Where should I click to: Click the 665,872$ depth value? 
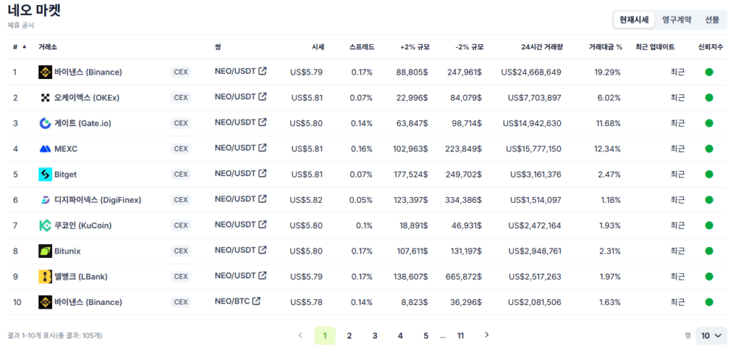point(464,277)
